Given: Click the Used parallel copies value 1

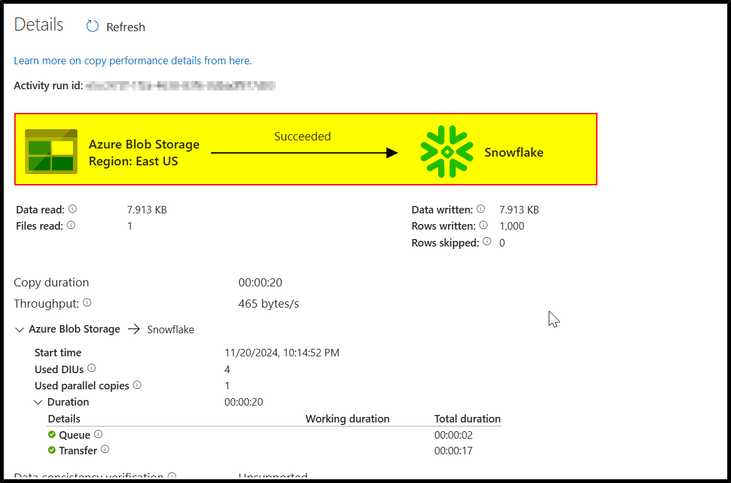Looking at the screenshot, I should click(x=227, y=386).
